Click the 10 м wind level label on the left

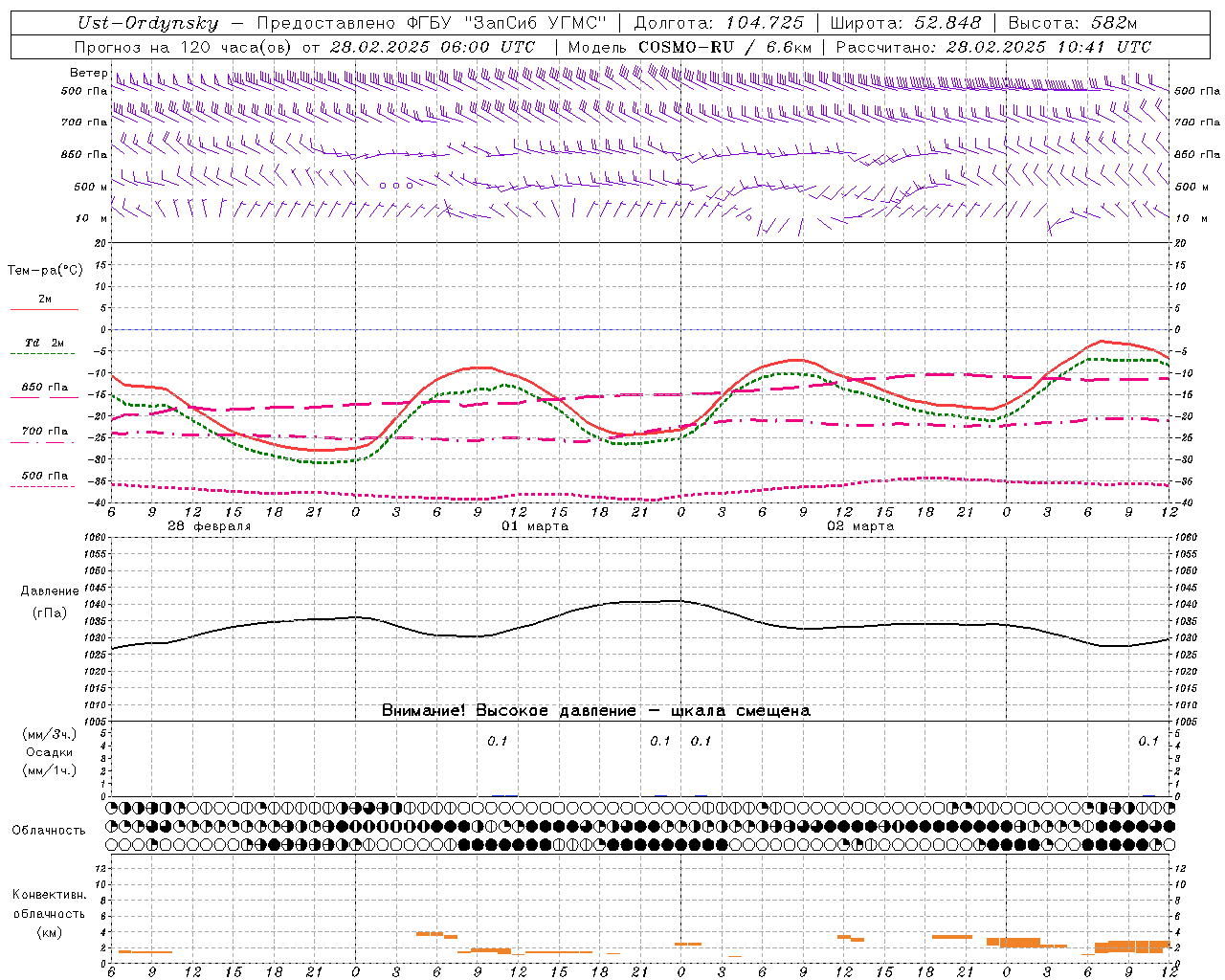pos(92,218)
